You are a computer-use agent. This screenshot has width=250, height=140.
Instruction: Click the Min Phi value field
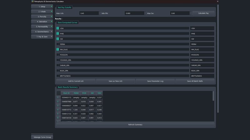point(134,13)
